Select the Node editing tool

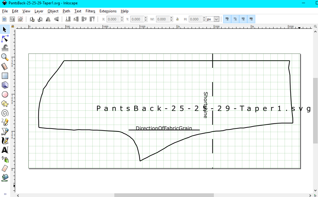point(5,39)
